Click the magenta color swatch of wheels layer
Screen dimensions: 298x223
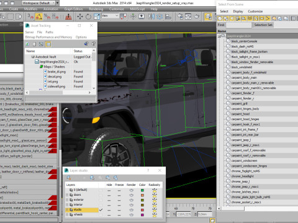142,215
